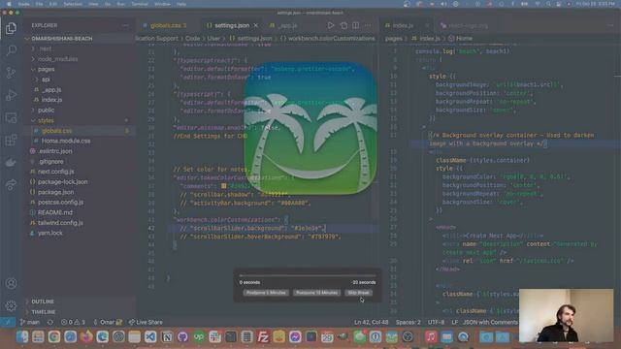Click the sync changes icon in status bar
Viewport: 621px width, 349px height.
pos(50,322)
